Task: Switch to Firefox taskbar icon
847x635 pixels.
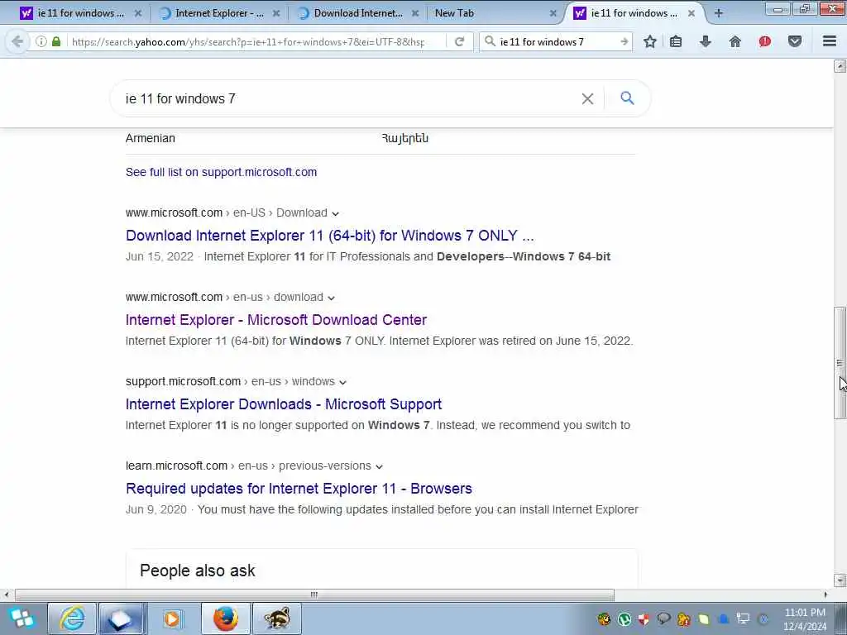Action: pos(226,618)
